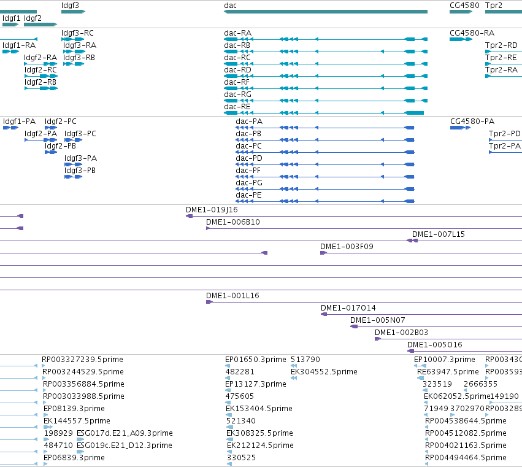Image resolution: width=522 pixels, height=467 pixels.
Task: Open BAC clone DME1-007L15 label
Action: point(439,234)
